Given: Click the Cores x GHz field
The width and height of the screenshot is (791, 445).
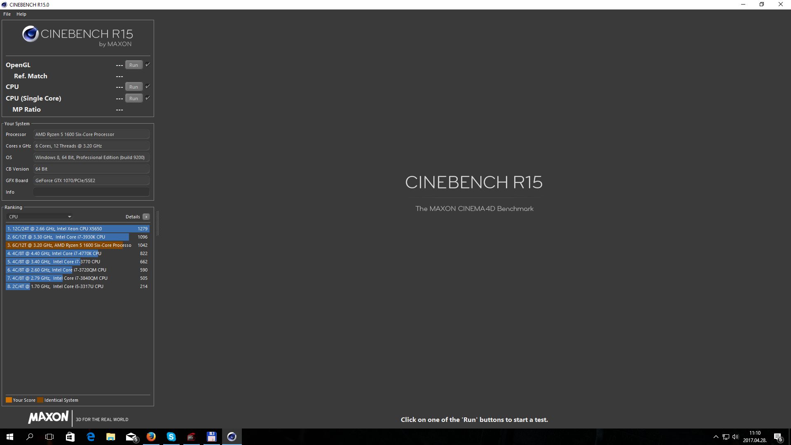Looking at the screenshot, I should (x=91, y=146).
